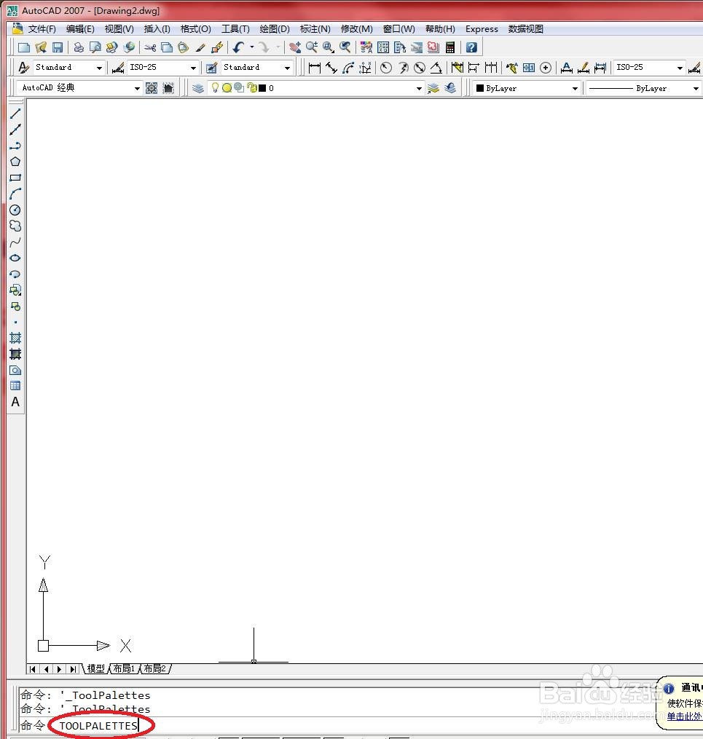Select the Spline tool
Viewport: 703px width, 739px height.
(15, 242)
